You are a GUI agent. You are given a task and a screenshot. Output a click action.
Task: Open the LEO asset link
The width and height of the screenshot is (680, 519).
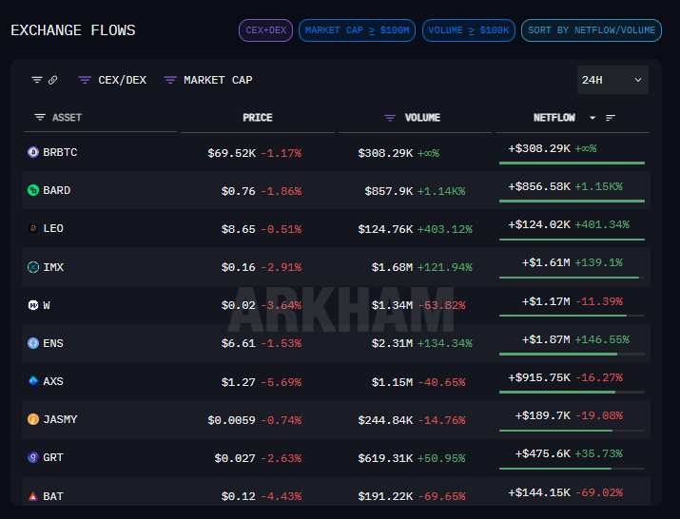click(53, 228)
